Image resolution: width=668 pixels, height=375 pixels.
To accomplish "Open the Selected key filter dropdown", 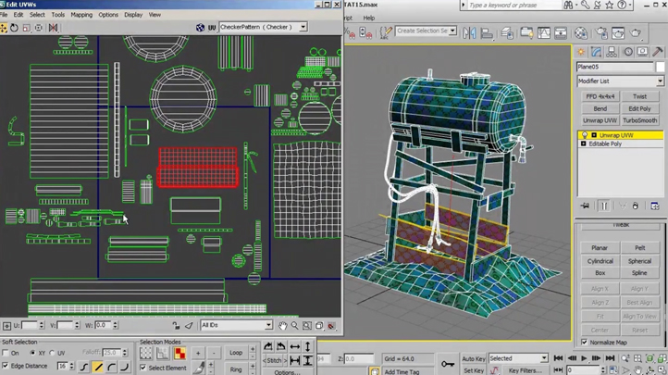I will click(x=518, y=358).
